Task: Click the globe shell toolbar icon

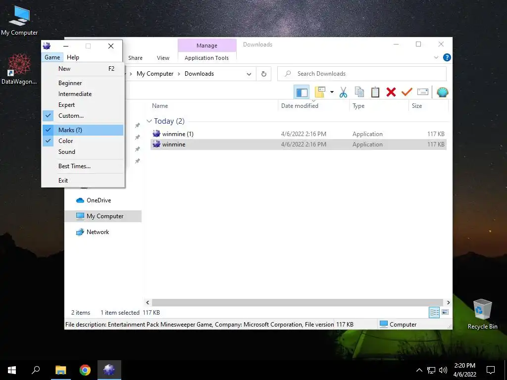Action: point(442,93)
